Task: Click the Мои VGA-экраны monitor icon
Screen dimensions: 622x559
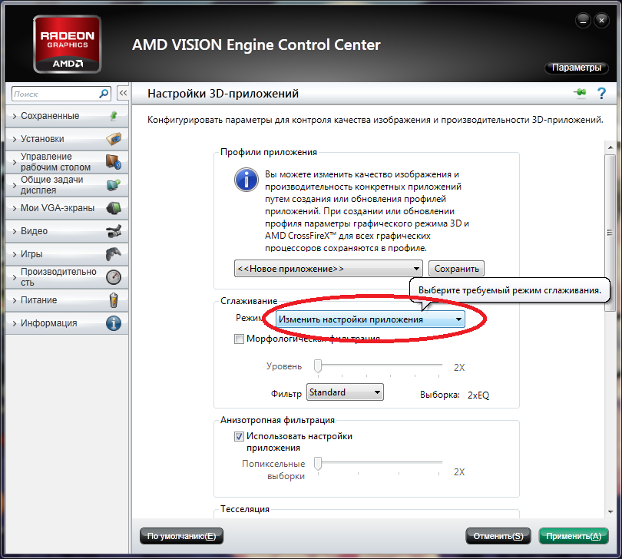Action: [x=114, y=208]
